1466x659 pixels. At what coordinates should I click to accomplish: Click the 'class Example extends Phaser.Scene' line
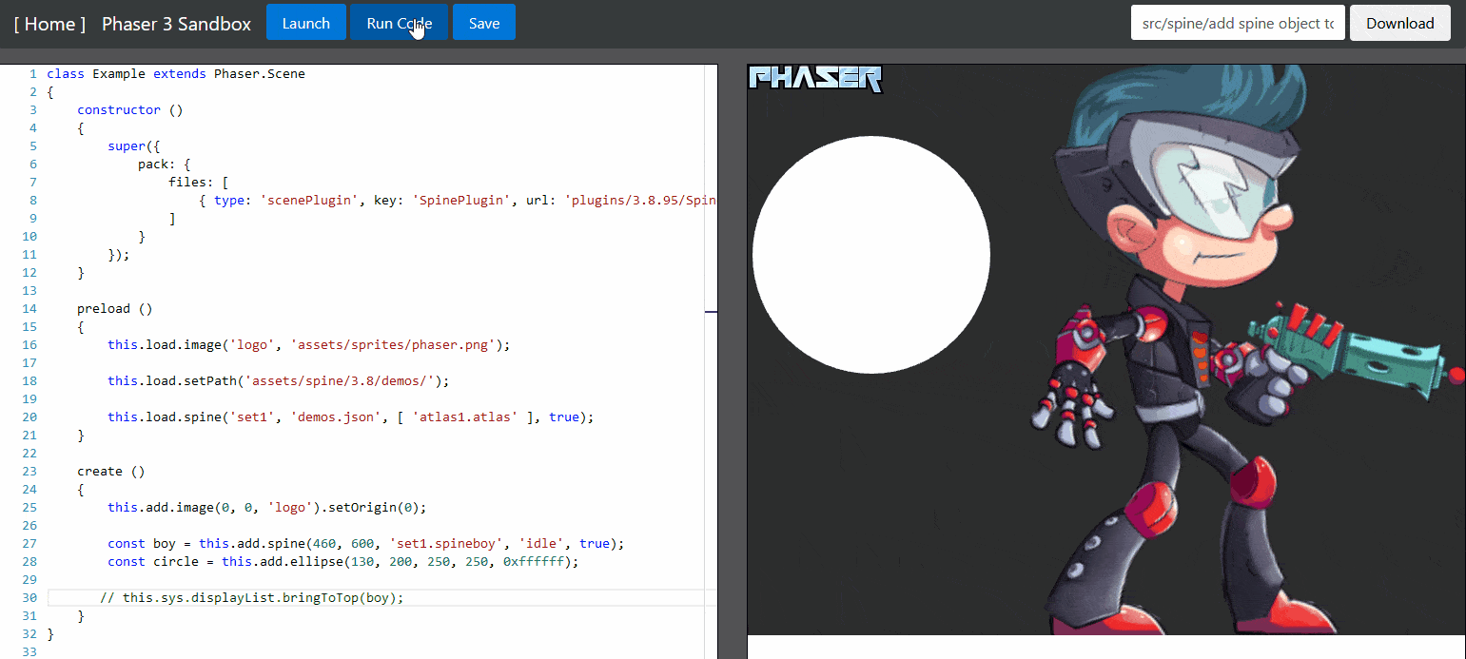click(176, 73)
